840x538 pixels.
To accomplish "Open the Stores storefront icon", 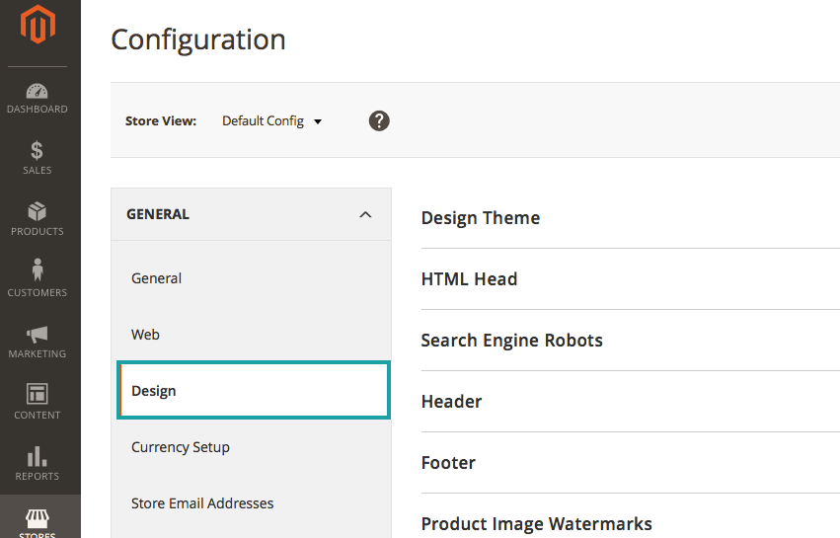I will pyautogui.click(x=38, y=519).
